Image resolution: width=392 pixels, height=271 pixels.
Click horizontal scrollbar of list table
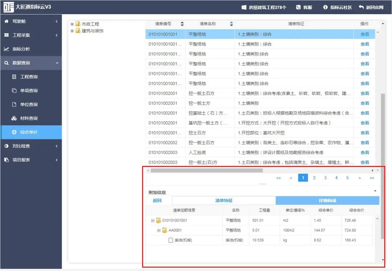[207, 170]
